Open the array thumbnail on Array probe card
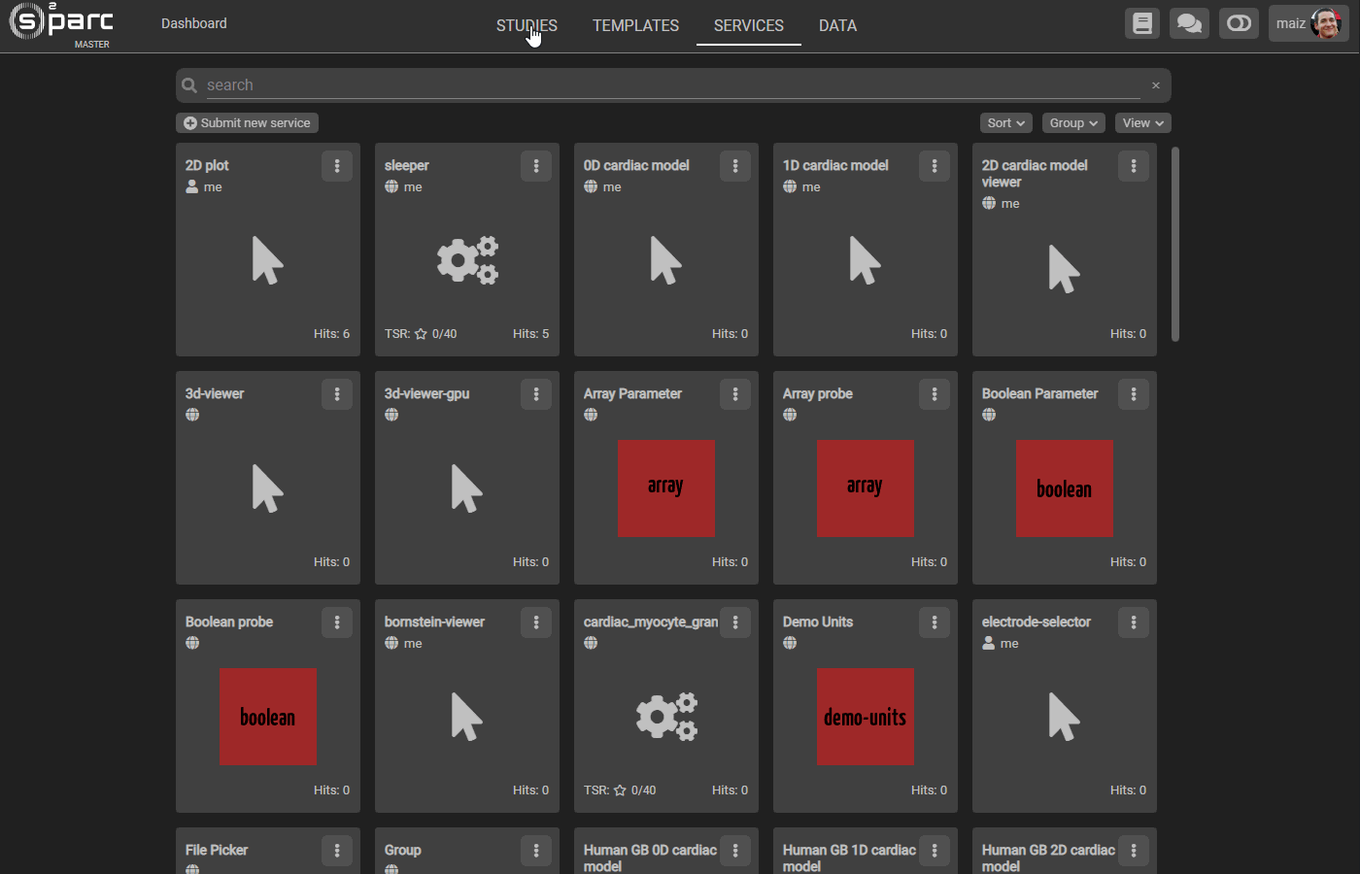 coord(866,488)
